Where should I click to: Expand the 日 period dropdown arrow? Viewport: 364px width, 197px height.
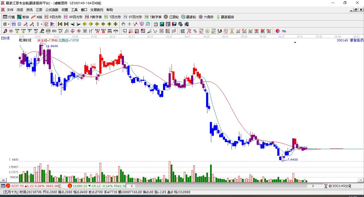point(9,24)
